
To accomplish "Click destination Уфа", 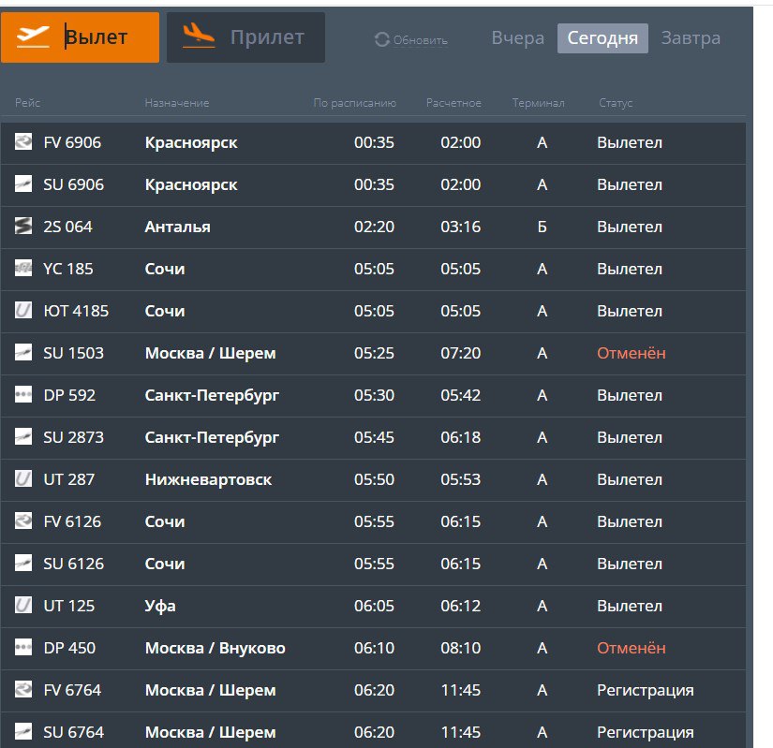I will pos(159,607).
